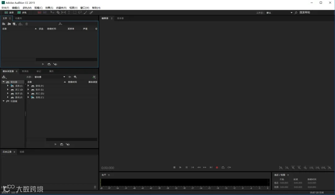The height and width of the screenshot is (195, 335).
Task: Click the Play transport button
Action: pyautogui.click(x=180, y=167)
